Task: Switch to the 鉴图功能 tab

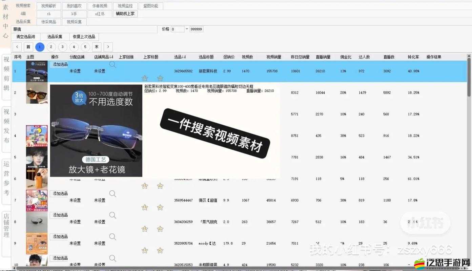Action: [151, 6]
